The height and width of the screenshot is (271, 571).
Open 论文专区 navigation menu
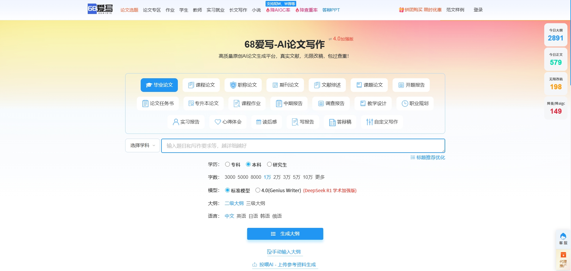coord(152,10)
